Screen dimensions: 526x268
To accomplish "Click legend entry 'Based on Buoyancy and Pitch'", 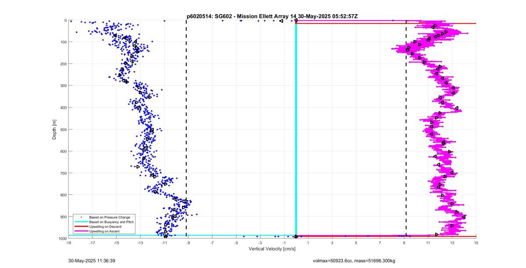I will [x=111, y=222].
